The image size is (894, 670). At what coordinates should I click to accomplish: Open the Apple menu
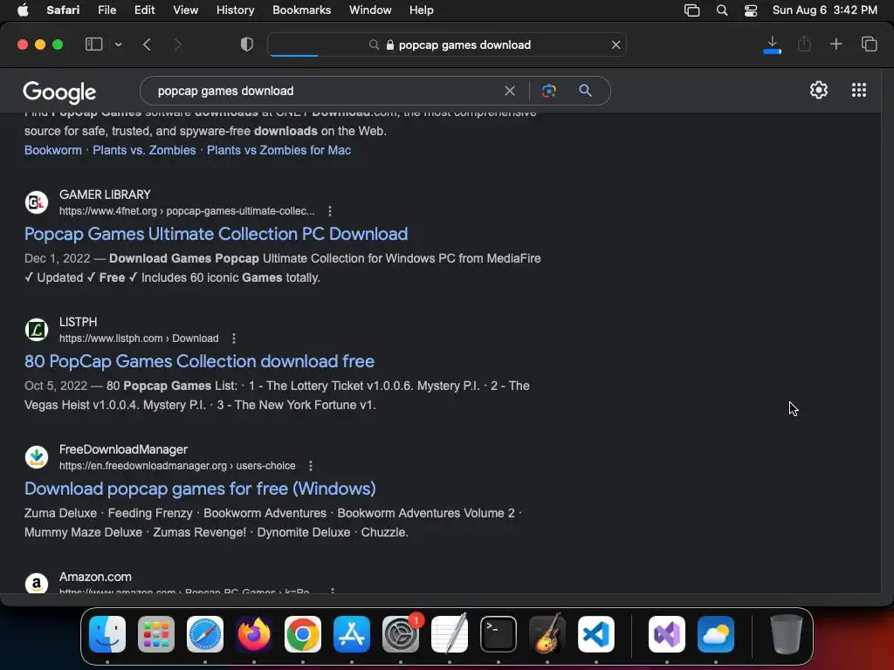pos(23,10)
